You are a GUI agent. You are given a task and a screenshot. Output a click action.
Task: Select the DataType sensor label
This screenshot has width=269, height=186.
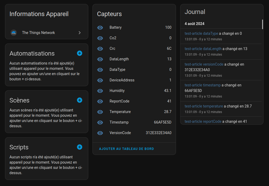point(117,70)
